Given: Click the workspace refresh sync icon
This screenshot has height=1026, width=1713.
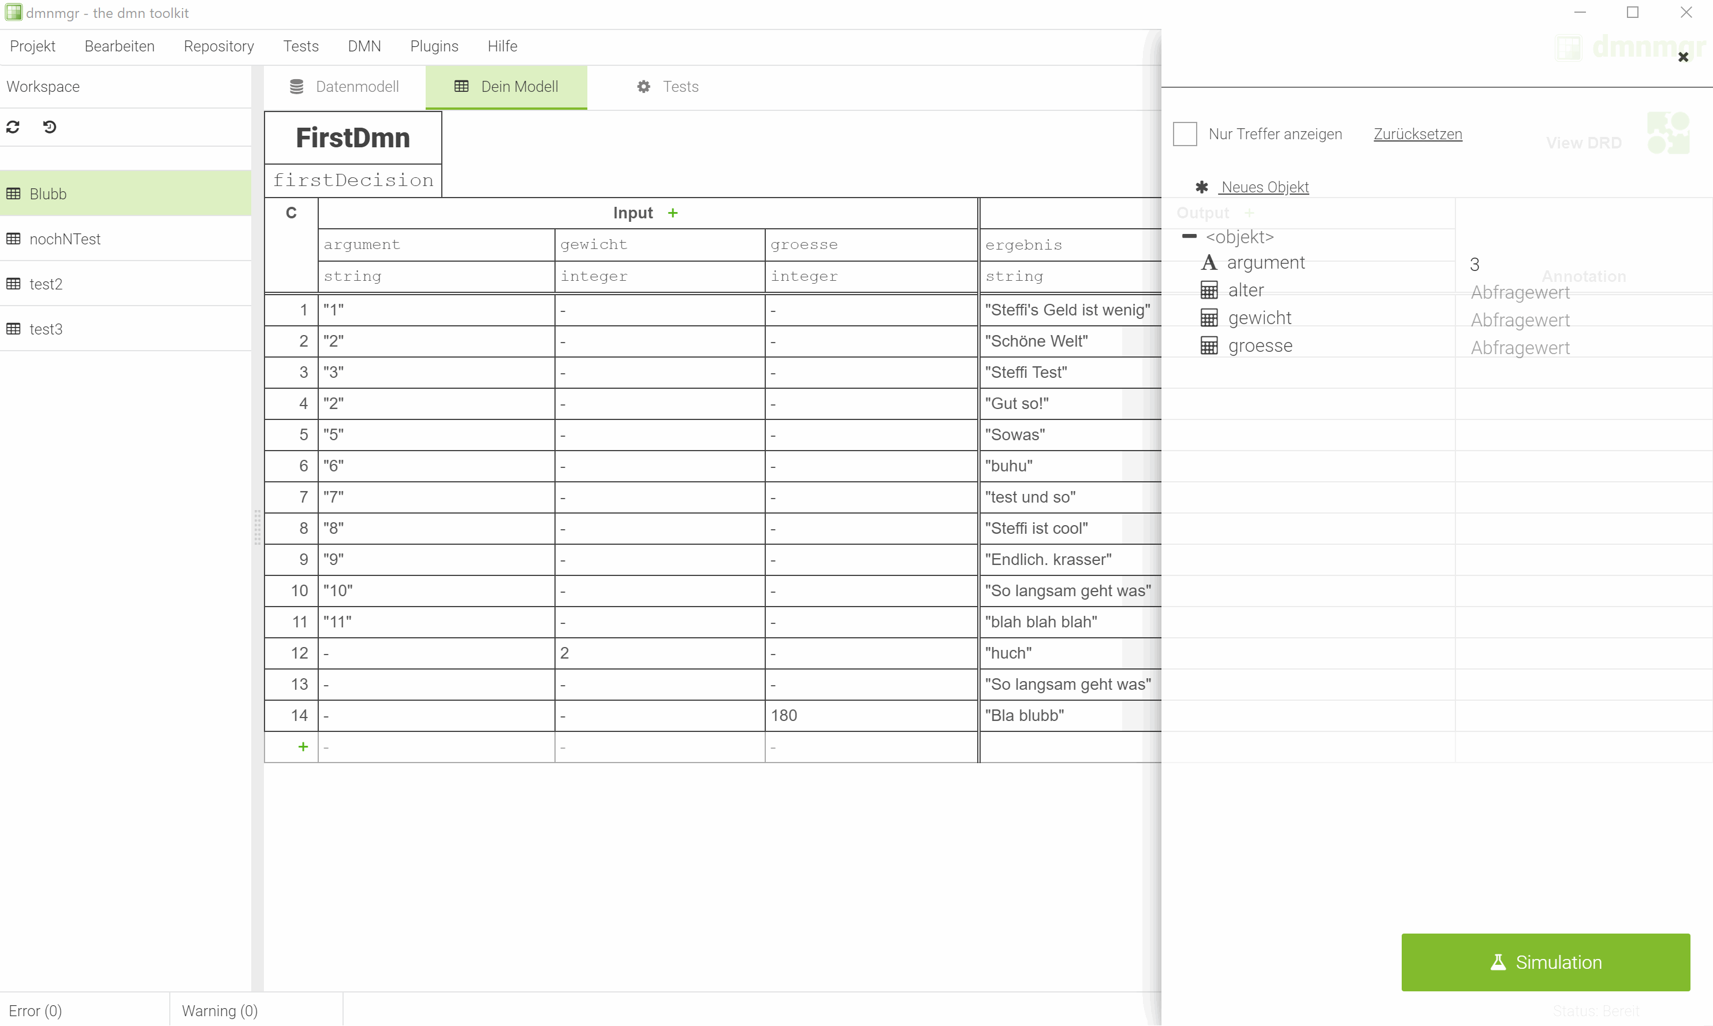Looking at the screenshot, I should [13, 127].
